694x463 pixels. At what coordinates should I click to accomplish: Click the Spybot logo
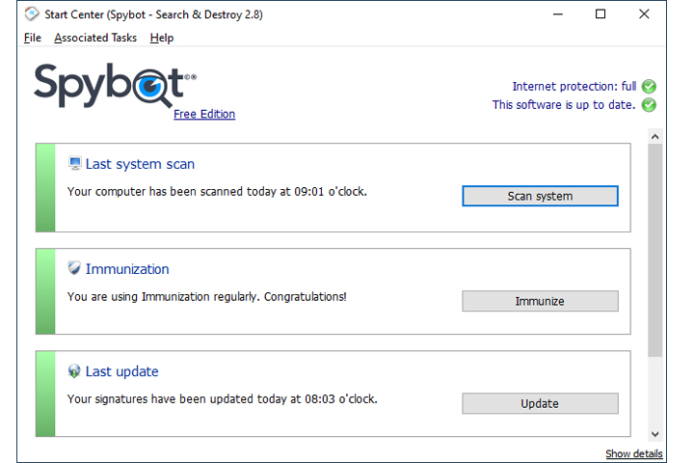[x=115, y=85]
